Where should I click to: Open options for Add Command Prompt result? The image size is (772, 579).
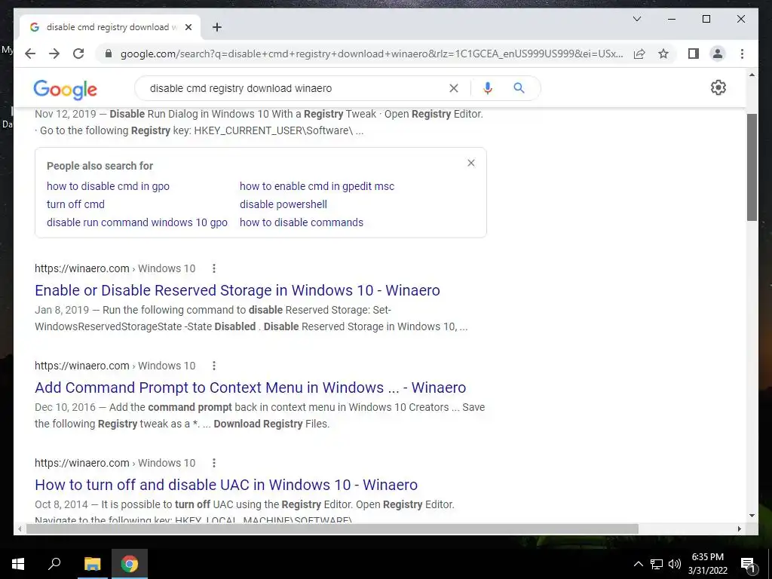[x=213, y=366]
